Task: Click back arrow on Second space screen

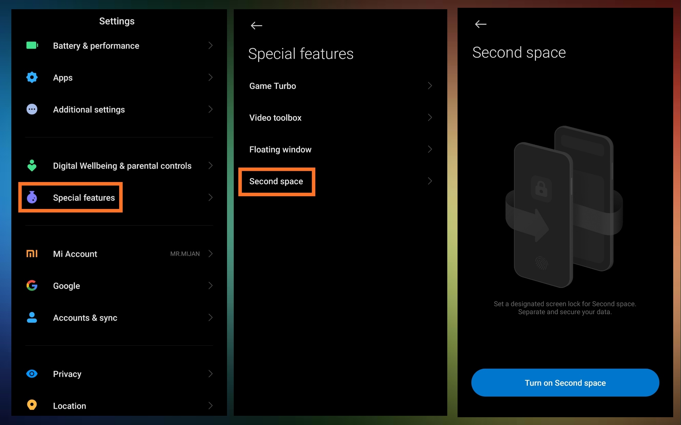Action: point(481,24)
